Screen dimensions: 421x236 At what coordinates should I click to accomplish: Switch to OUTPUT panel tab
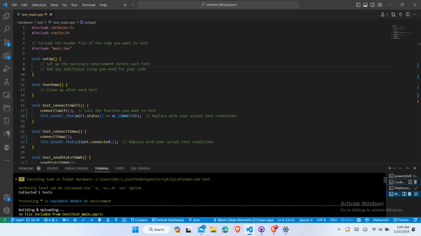point(53,168)
